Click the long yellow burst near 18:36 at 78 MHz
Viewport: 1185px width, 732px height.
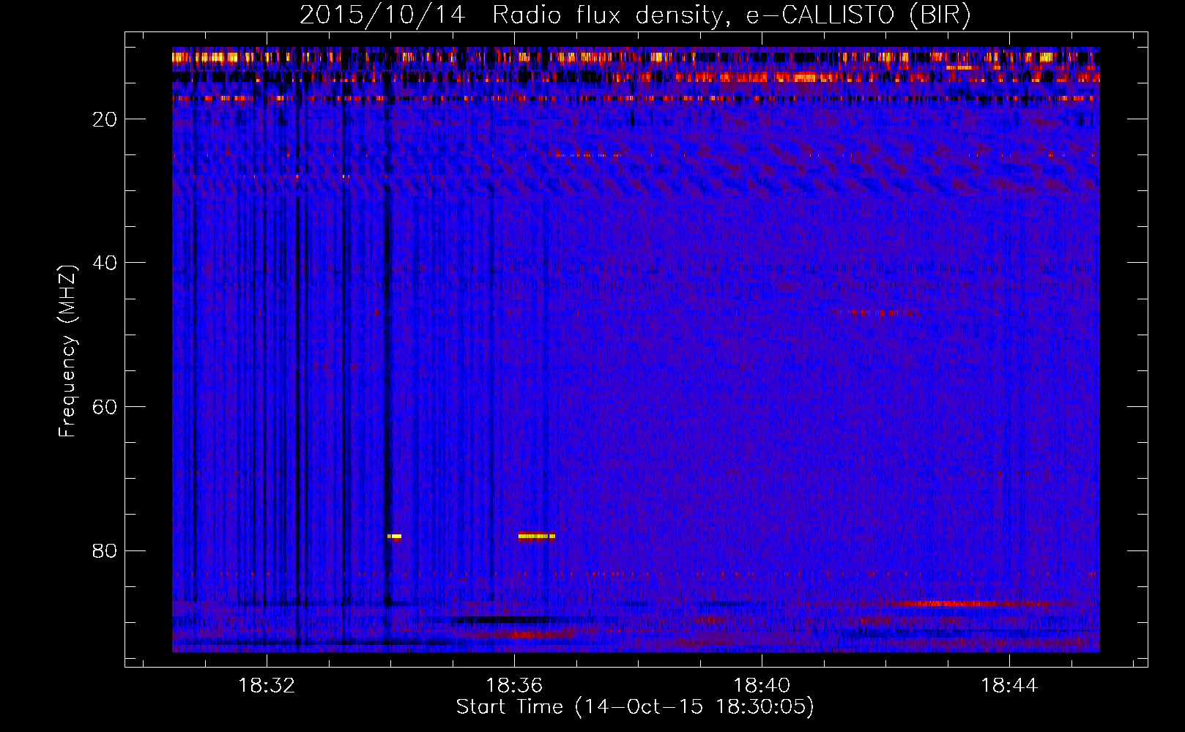[x=536, y=537]
